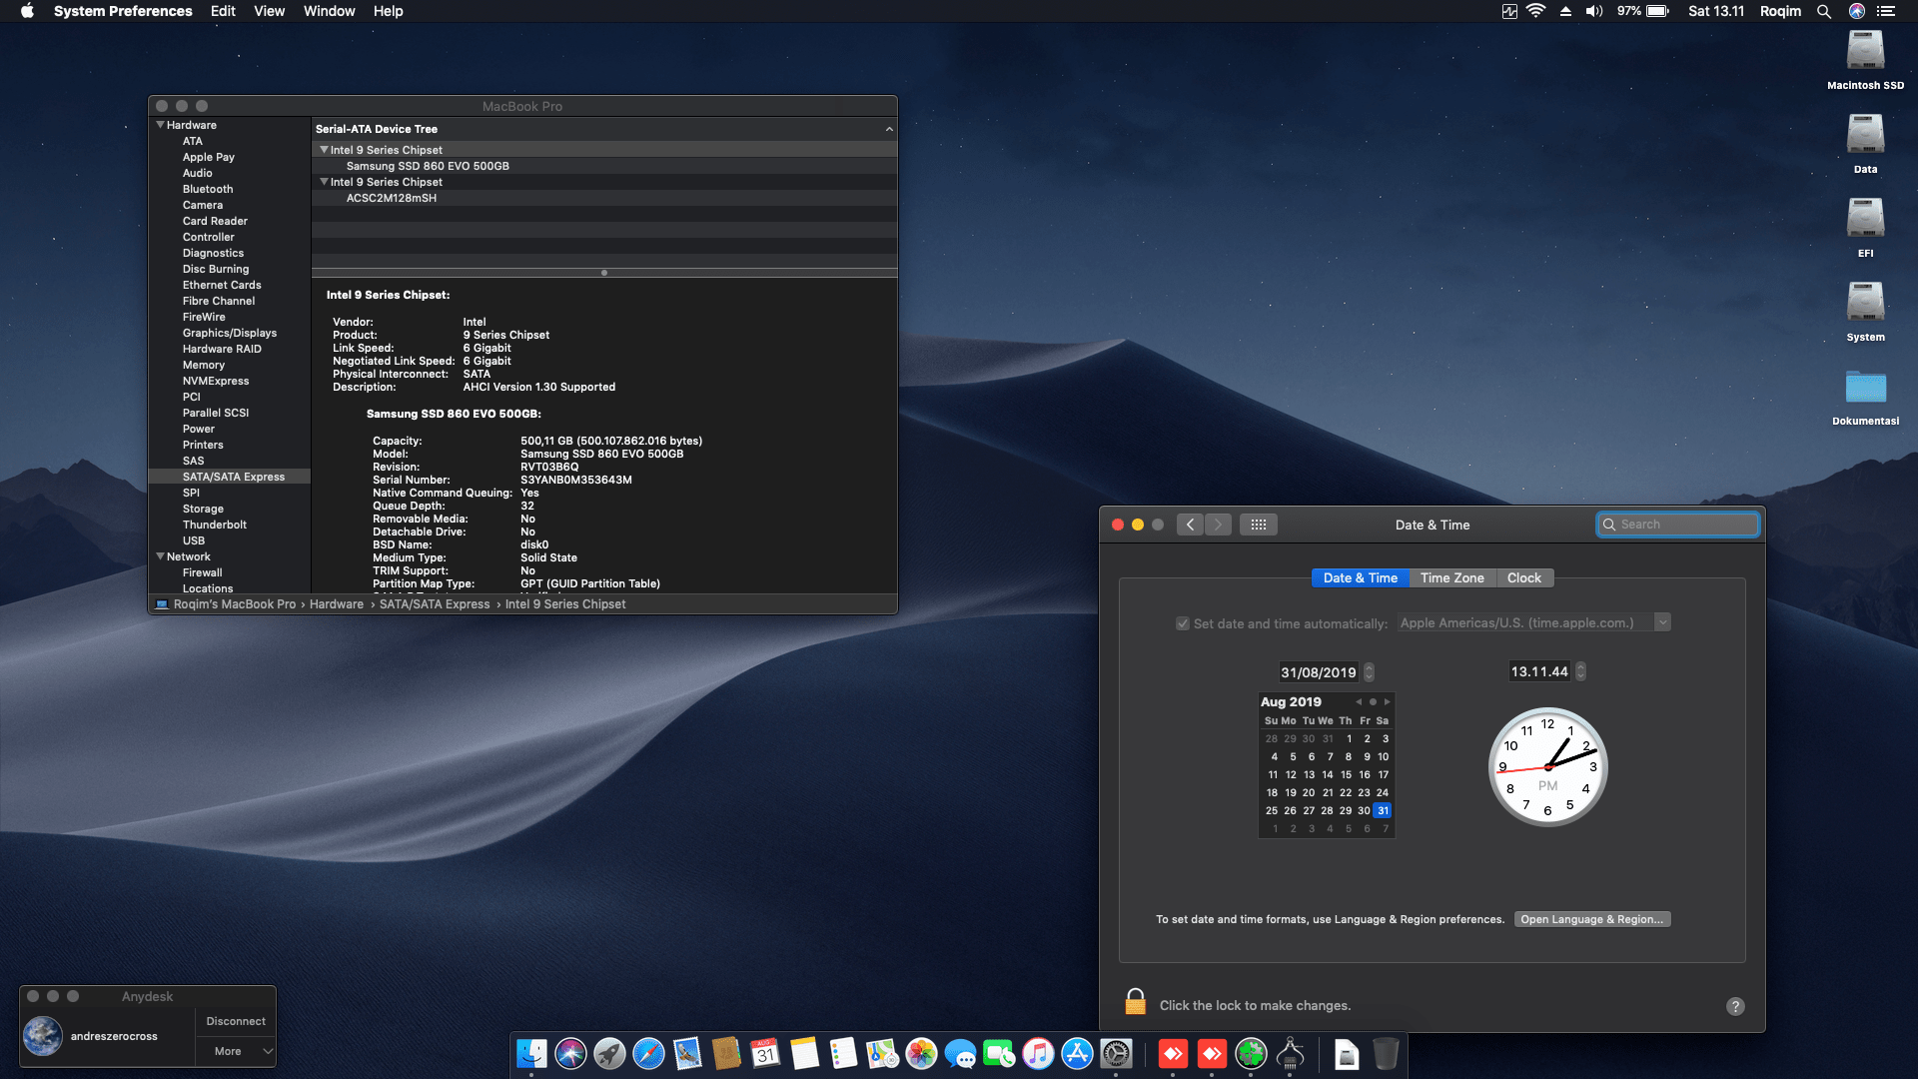The width and height of the screenshot is (1918, 1079).
Task: Open Reminders from the dock
Action: tap(843, 1053)
